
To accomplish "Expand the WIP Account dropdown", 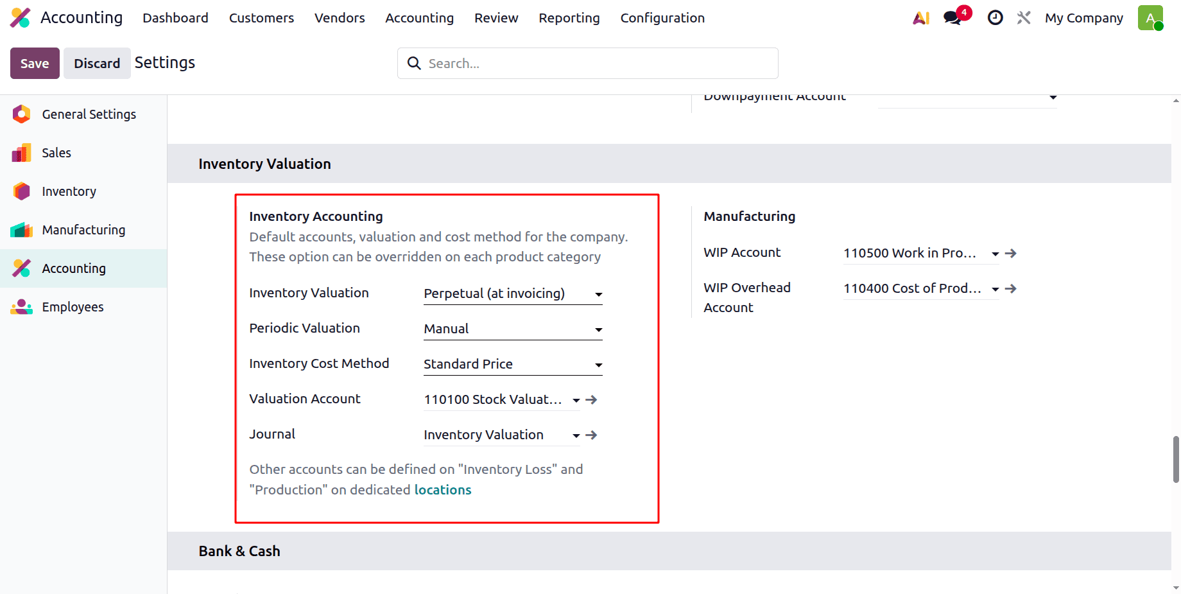I will pos(996,254).
